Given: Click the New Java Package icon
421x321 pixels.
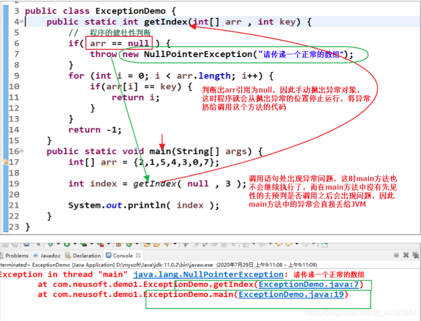Looking at the screenshot, I should pos(118,244).
